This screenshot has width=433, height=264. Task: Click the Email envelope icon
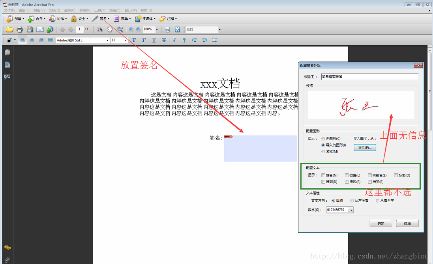[x=40, y=29]
